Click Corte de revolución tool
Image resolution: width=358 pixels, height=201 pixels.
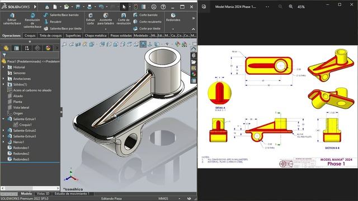(124, 18)
